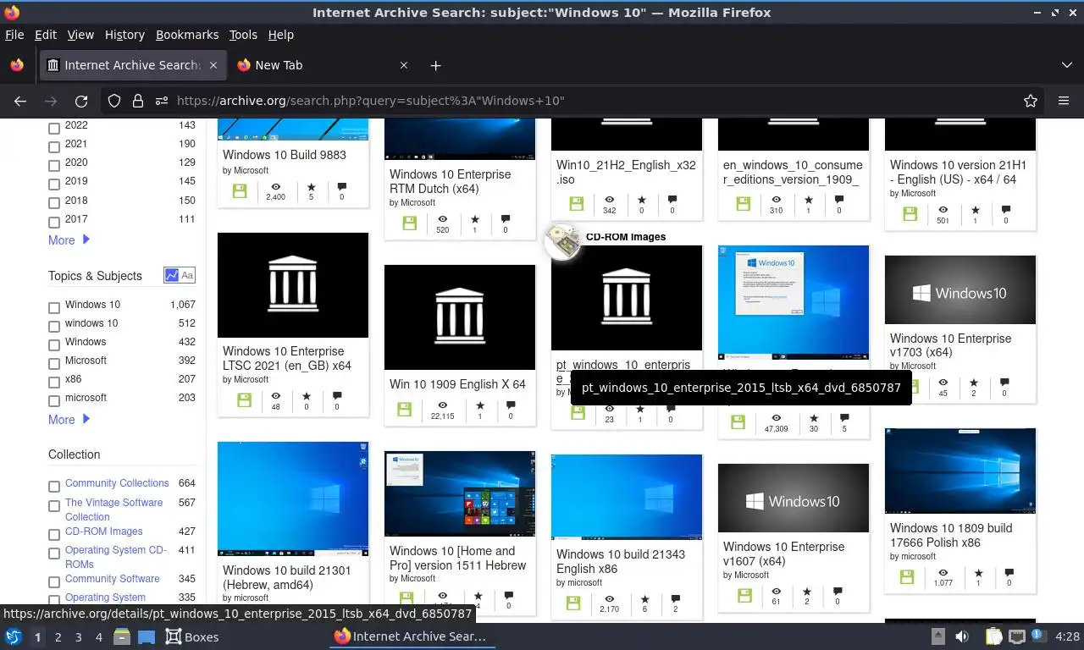Open Win 10 1909 English X 64 title
Viewport: 1084px width, 650px height.
pos(457,384)
